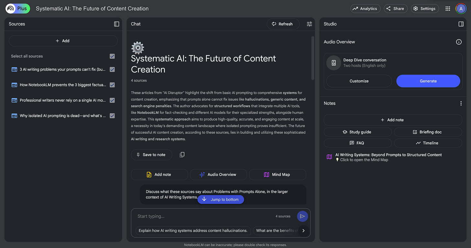Click the source icon beside 'Why isolated AI prompting'
471x248 pixels.
click(x=14, y=116)
